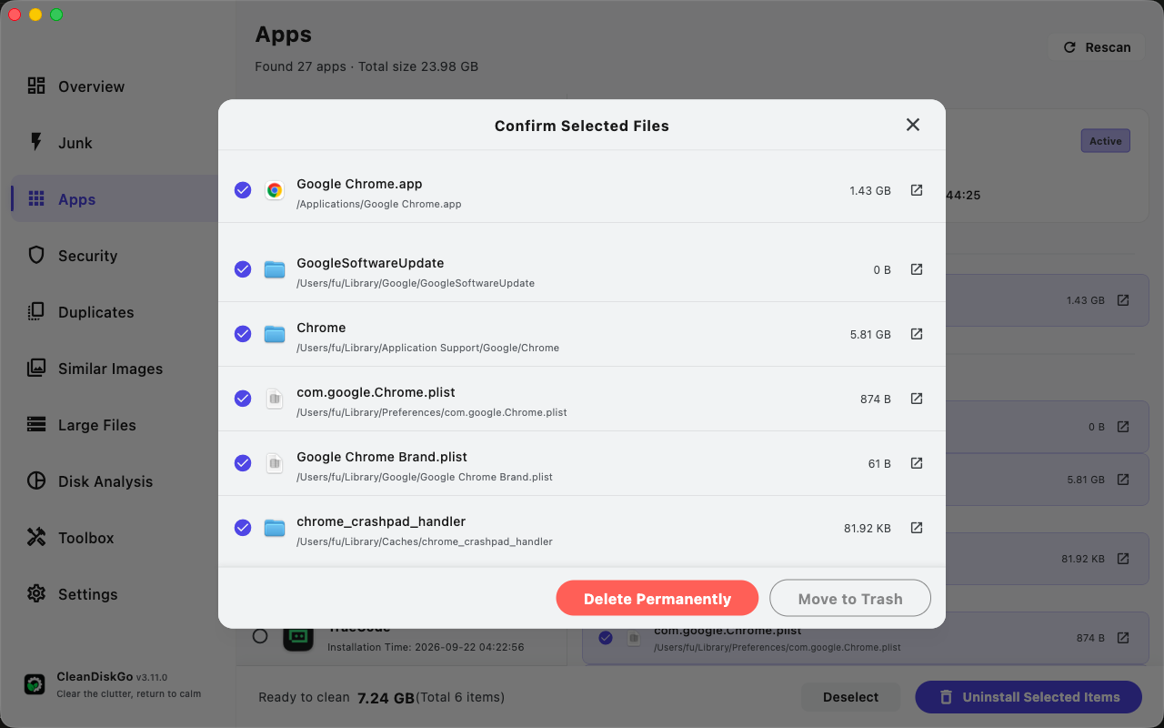The width and height of the screenshot is (1164, 728).
Task: Select the radio button below the dialog
Action: [x=260, y=636]
